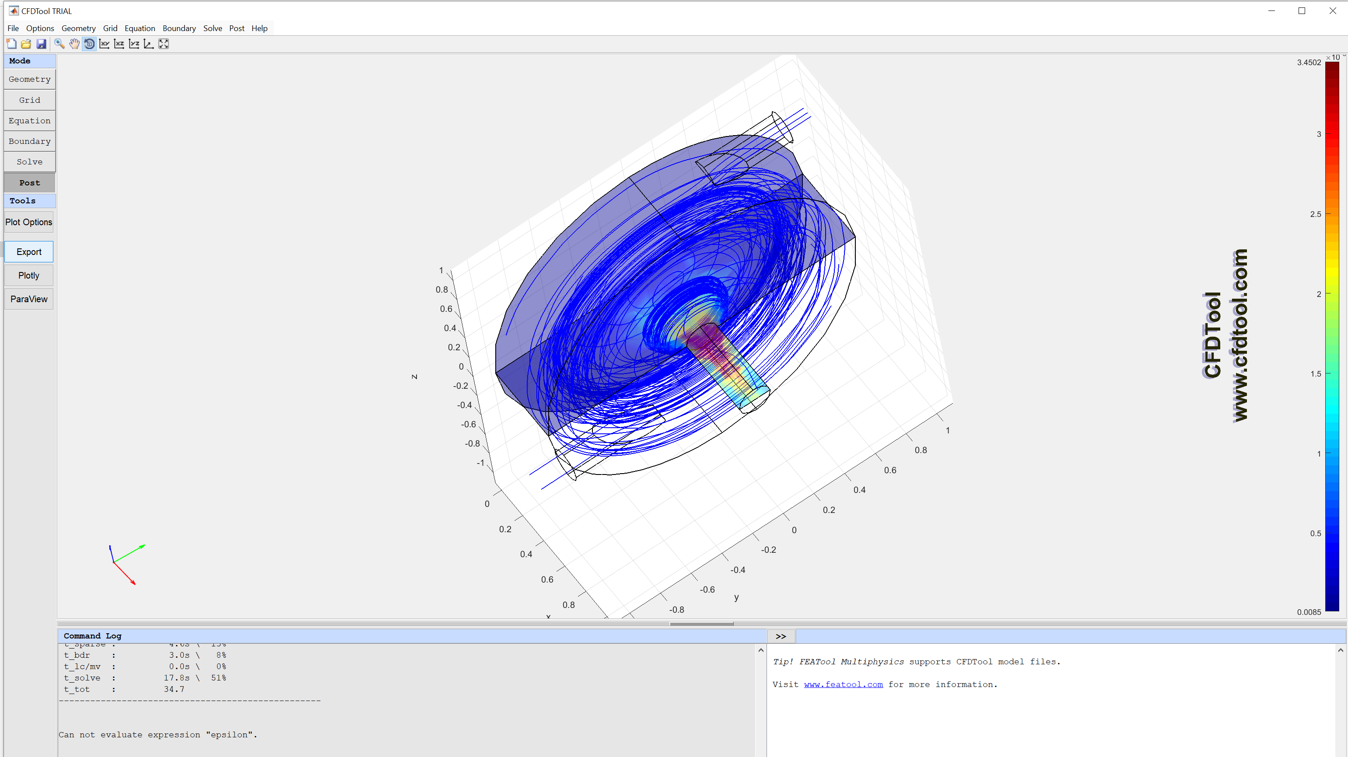1348x757 pixels.
Task: Set view to the XY plane
Action: (x=104, y=44)
